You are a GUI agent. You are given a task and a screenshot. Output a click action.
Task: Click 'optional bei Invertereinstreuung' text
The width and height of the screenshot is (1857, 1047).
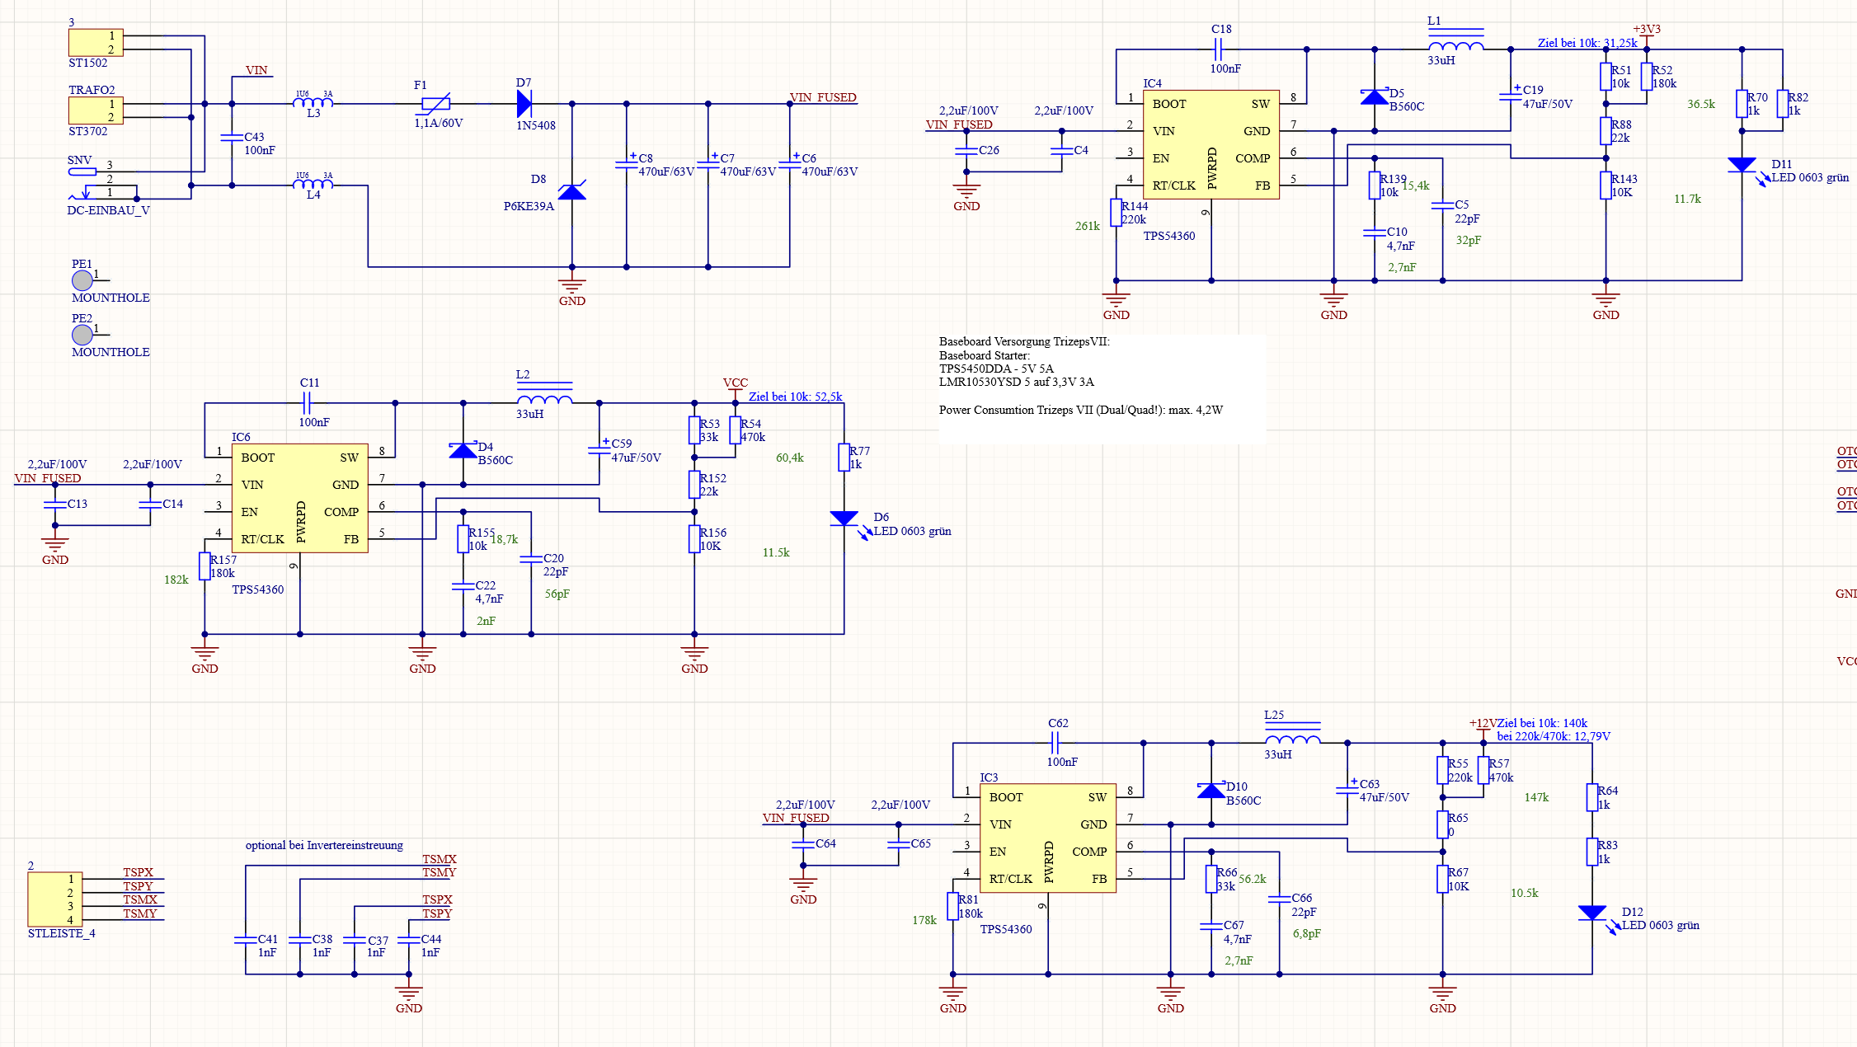pos(324,845)
